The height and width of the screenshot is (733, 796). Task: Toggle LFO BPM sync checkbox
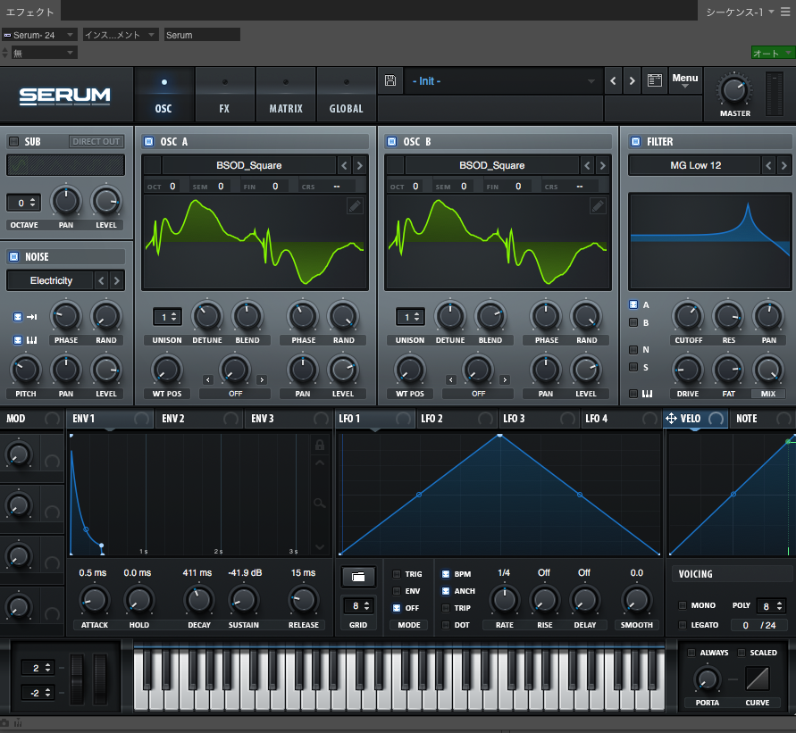[x=446, y=574]
